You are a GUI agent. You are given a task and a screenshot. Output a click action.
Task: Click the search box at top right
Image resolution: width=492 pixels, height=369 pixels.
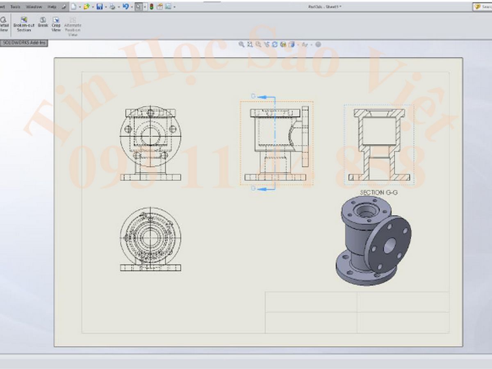[x=482, y=7]
